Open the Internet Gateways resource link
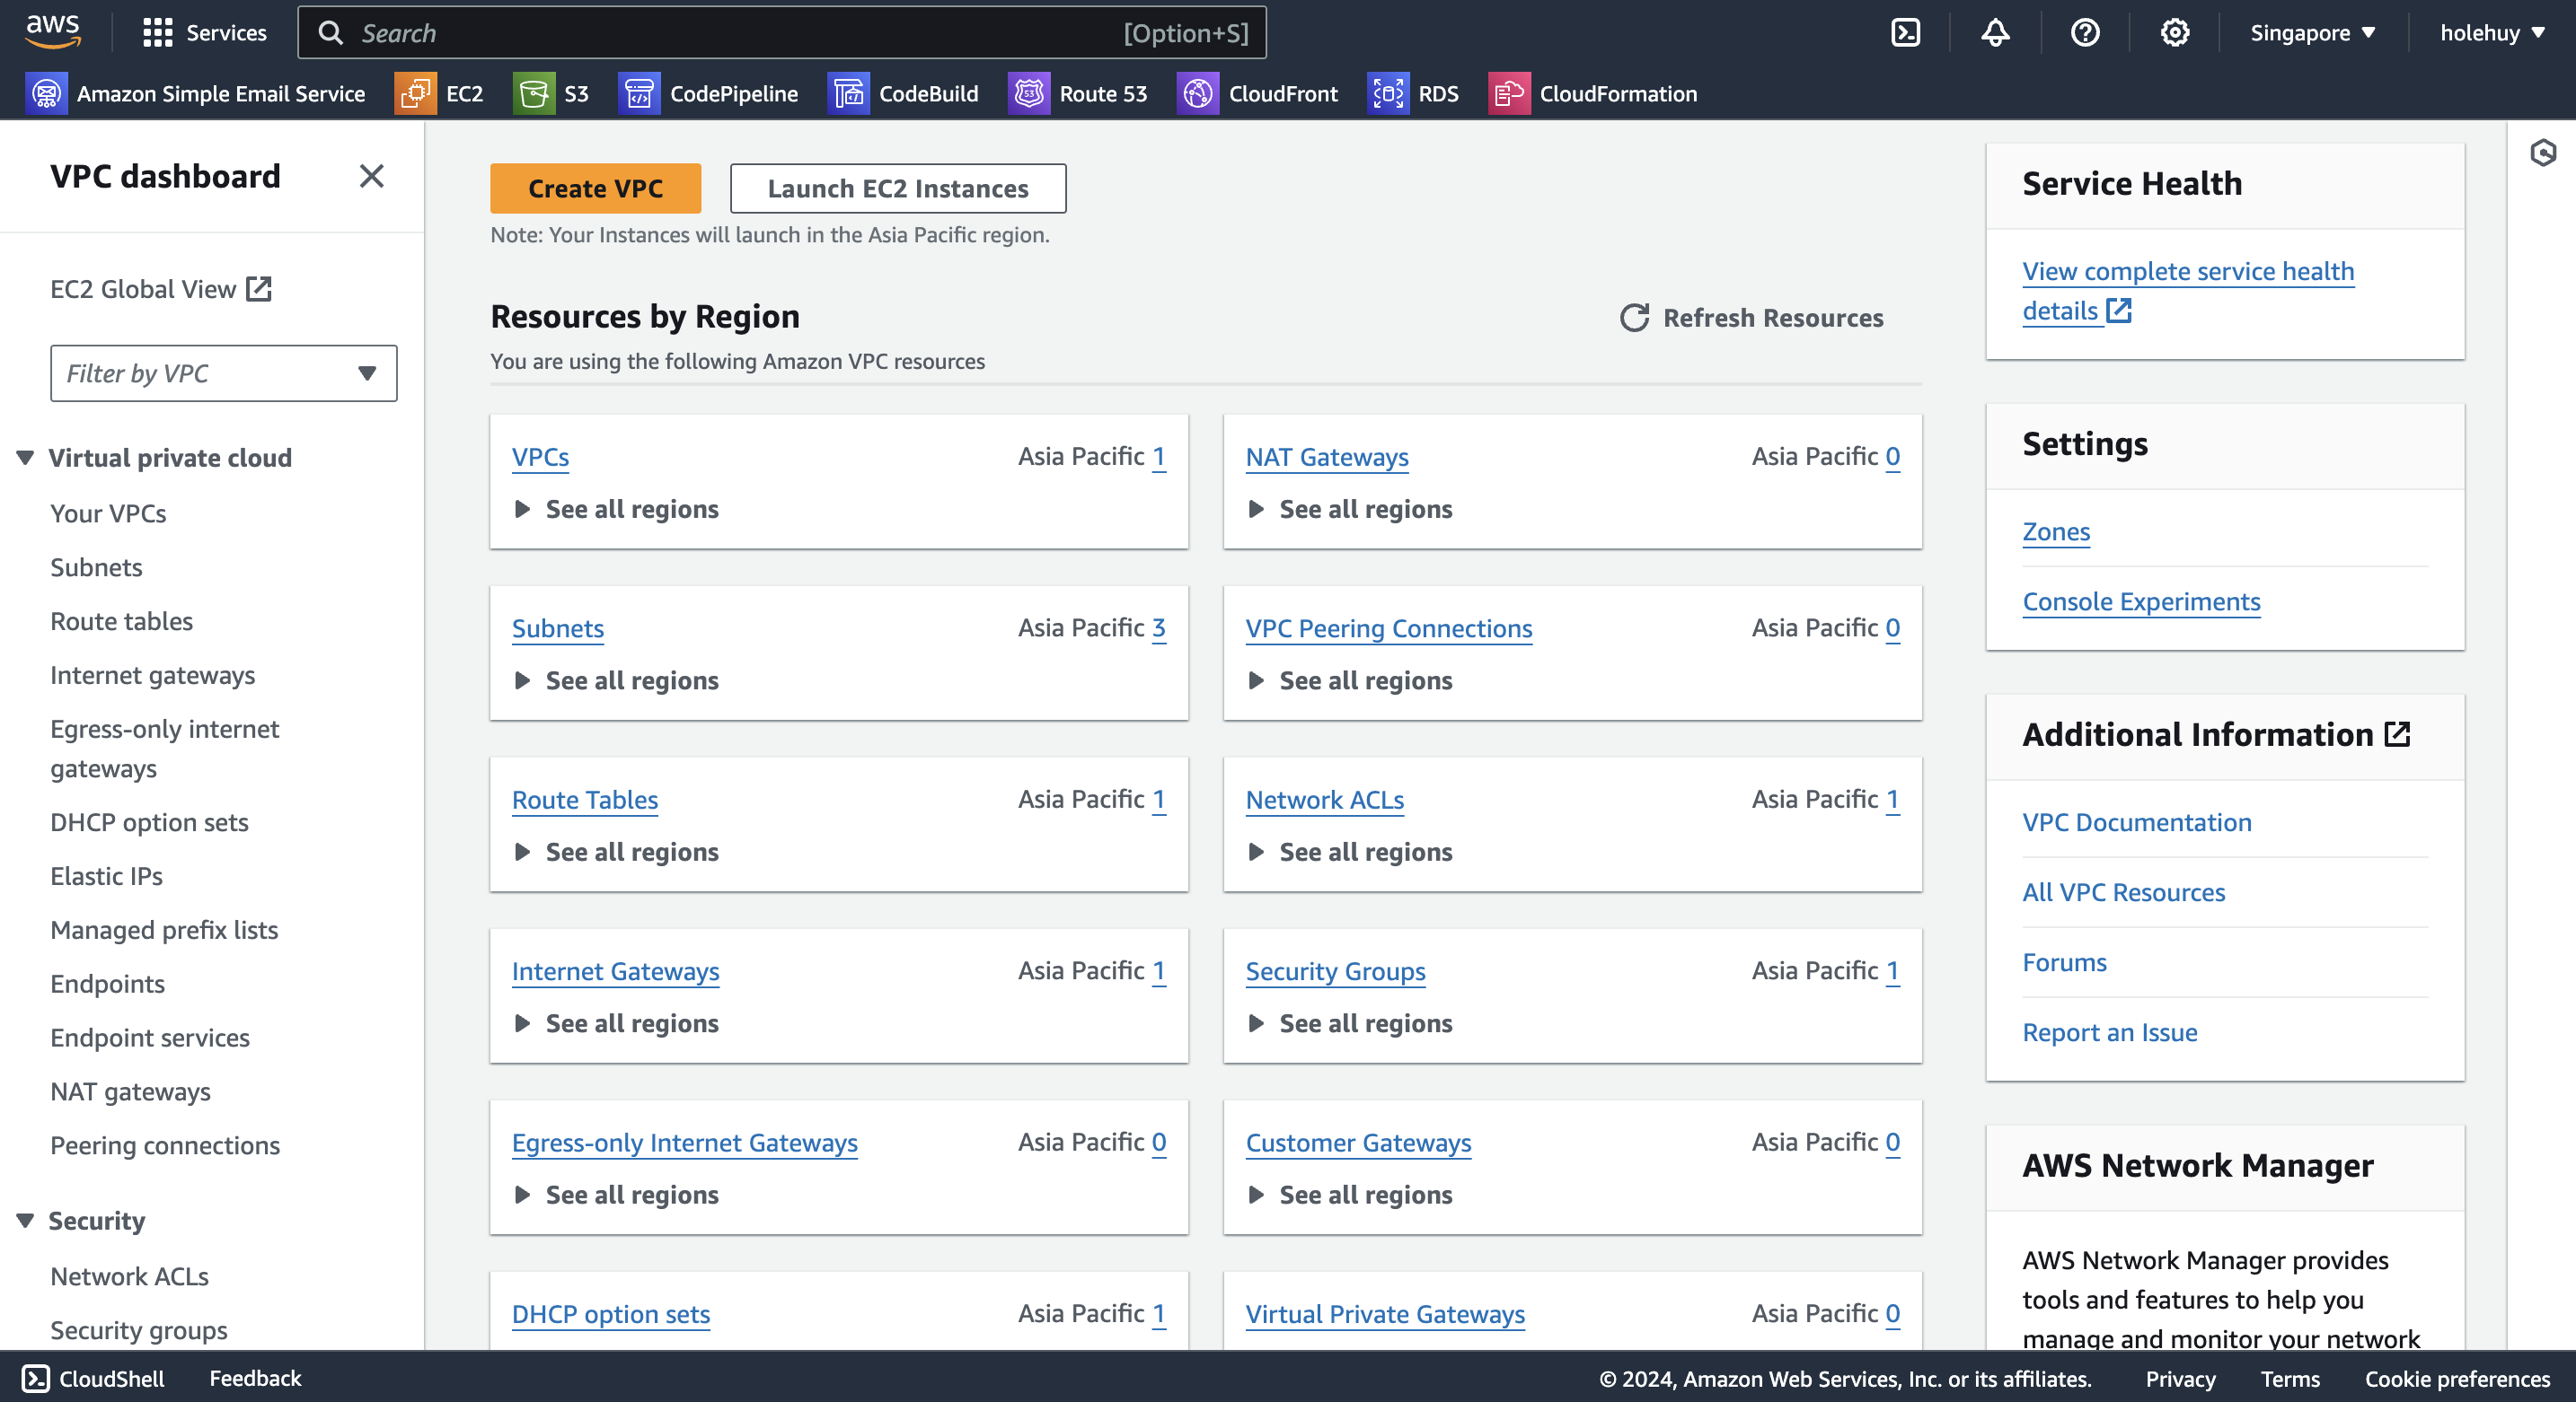This screenshot has height=1402, width=2576. (615, 971)
